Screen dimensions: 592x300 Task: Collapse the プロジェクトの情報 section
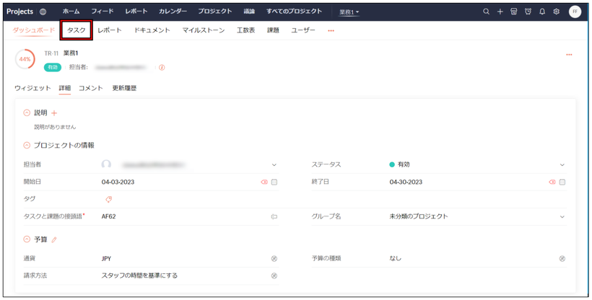coord(27,145)
